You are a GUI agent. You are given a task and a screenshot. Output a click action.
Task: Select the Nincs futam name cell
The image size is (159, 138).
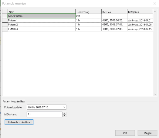tap(42, 16)
